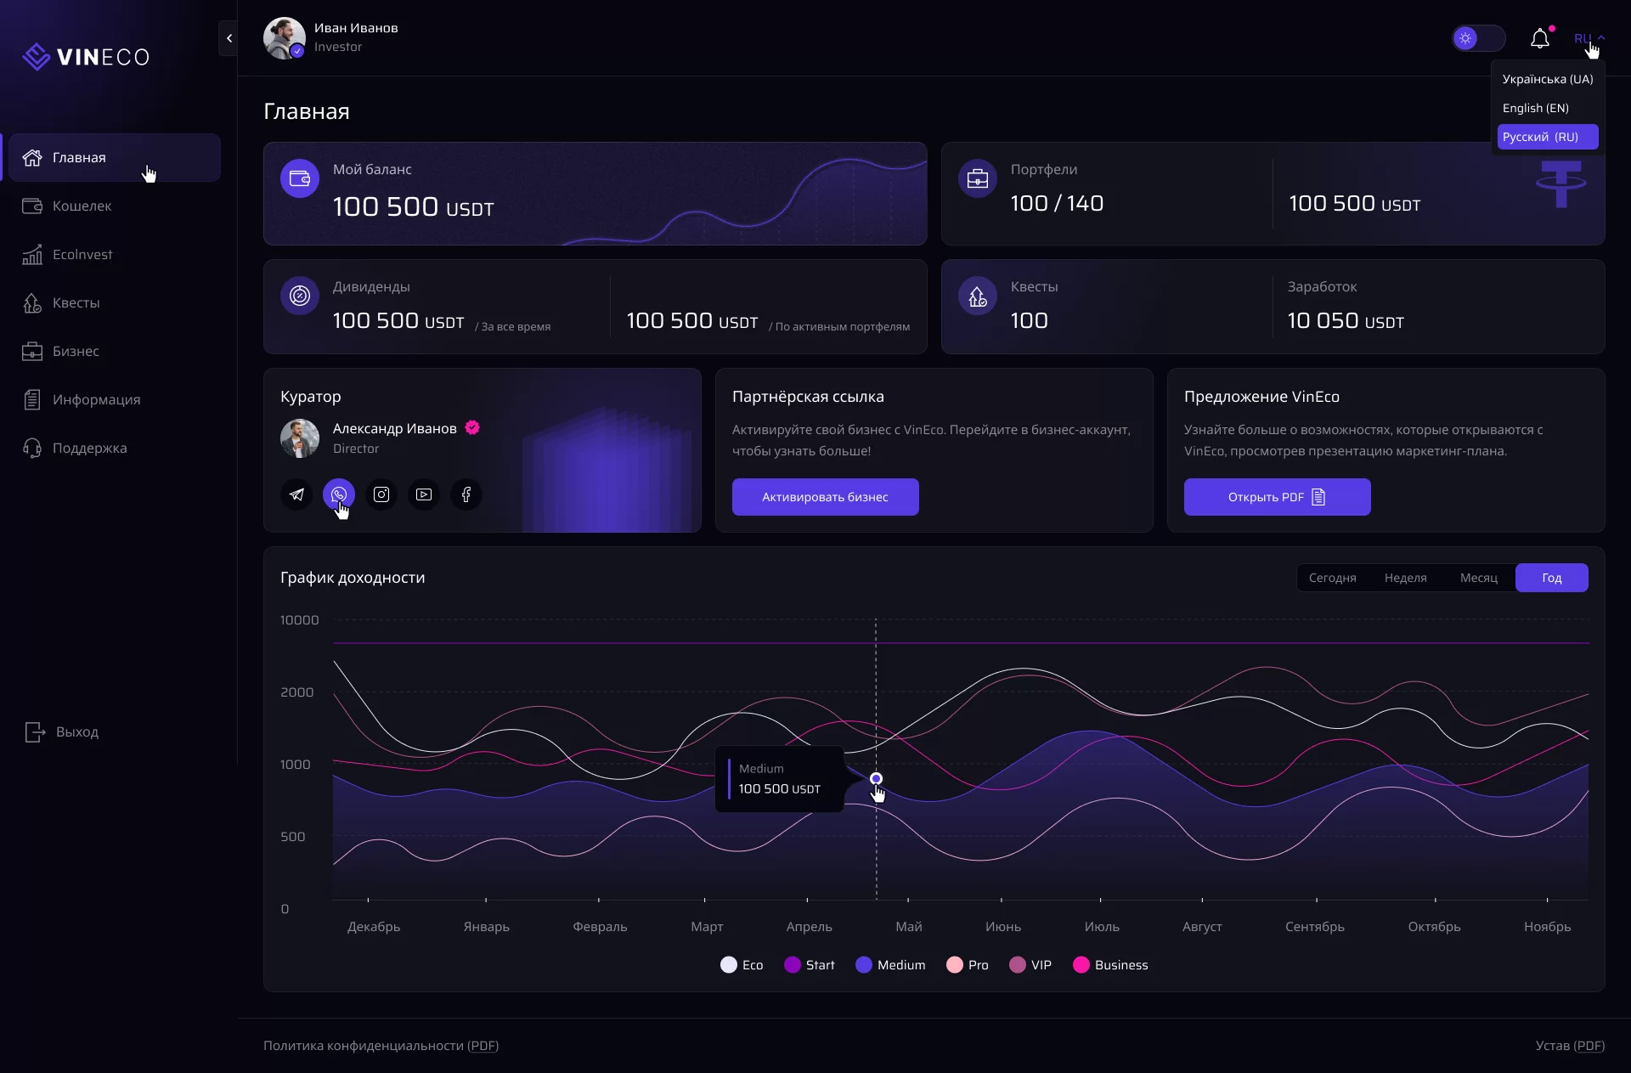Click the Выход logout icon
The height and width of the screenshot is (1073, 1631).
click(35, 731)
